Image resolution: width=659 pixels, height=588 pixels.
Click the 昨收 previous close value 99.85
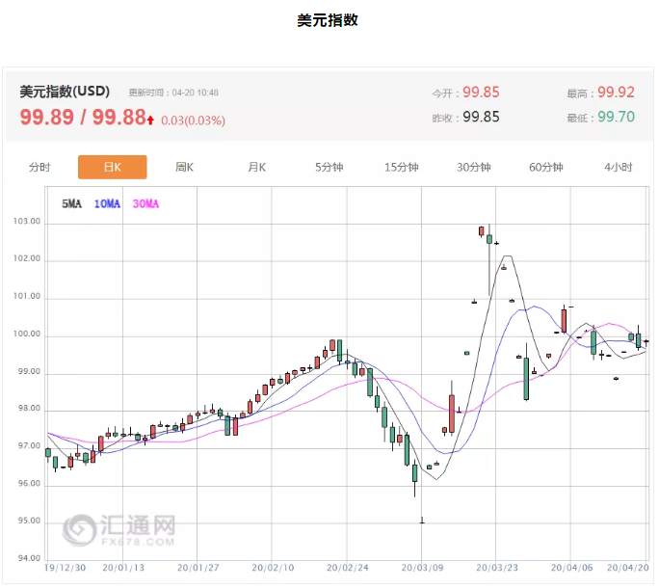[x=481, y=117]
